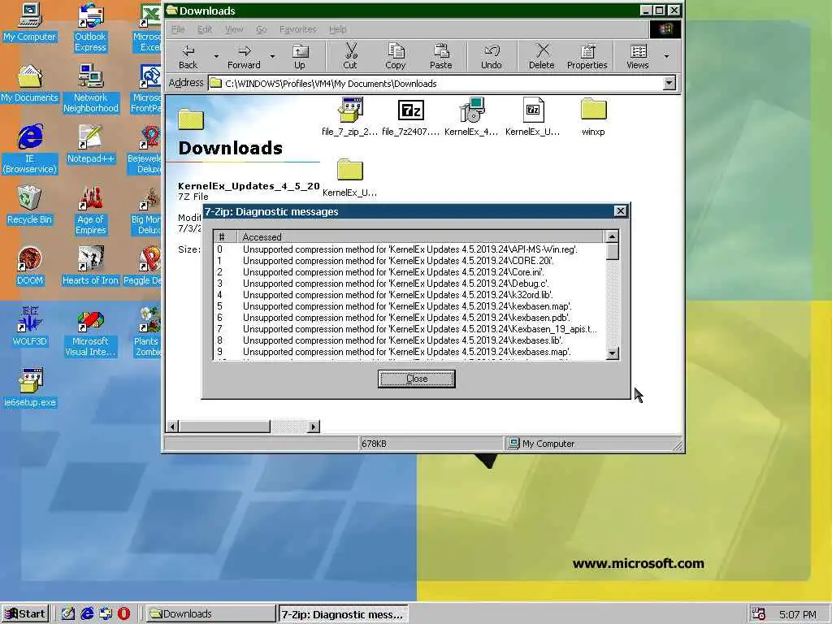Click the Delete toolbar button
The height and width of the screenshot is (624, 832).
tap(542, 57)
